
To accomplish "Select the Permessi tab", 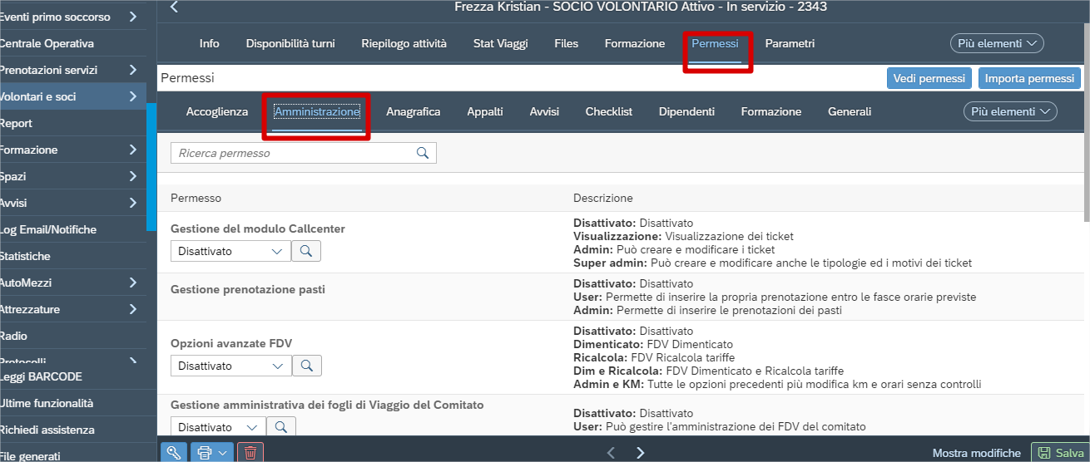I will pos(715,43).
